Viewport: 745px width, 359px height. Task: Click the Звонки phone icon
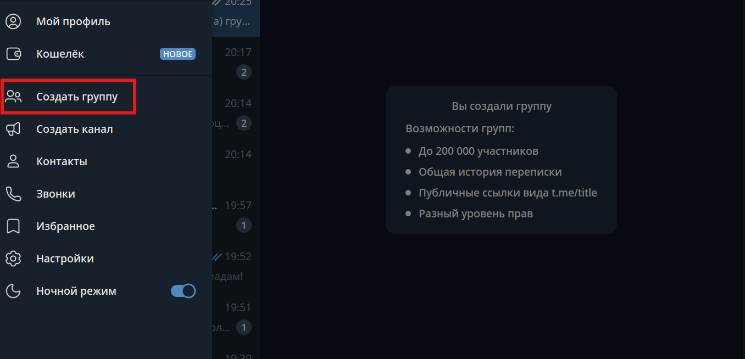pyautogui.click(x=13, y=193)
